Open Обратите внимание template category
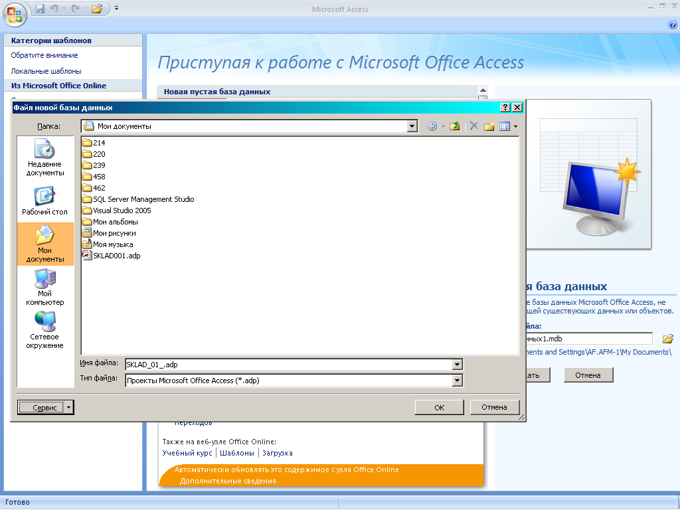This screenshot has height=510, width=680. click(44, 55)
